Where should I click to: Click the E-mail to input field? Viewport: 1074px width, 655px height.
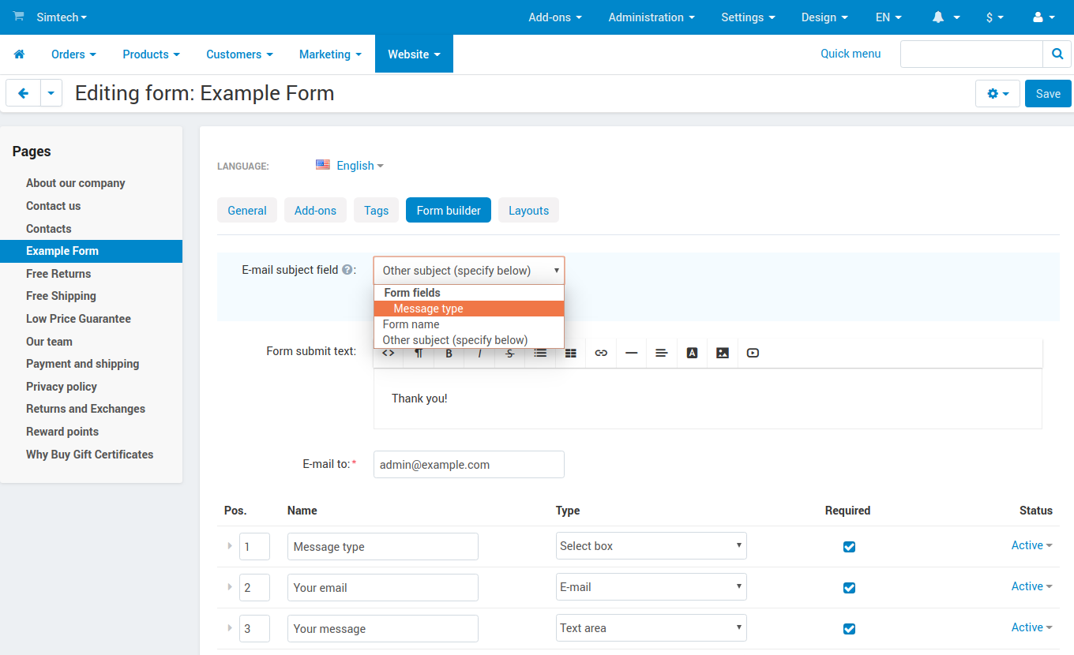pyautogui.click(x=469, y=465)
